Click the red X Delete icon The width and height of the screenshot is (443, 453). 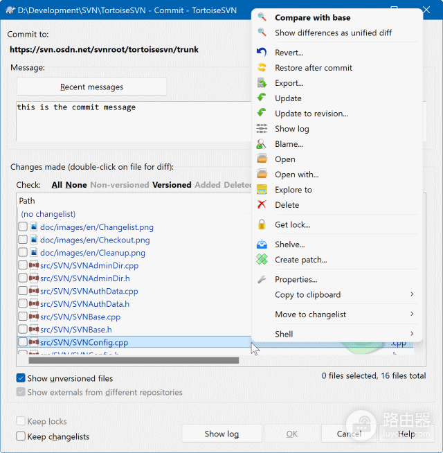tap(262, 204)
